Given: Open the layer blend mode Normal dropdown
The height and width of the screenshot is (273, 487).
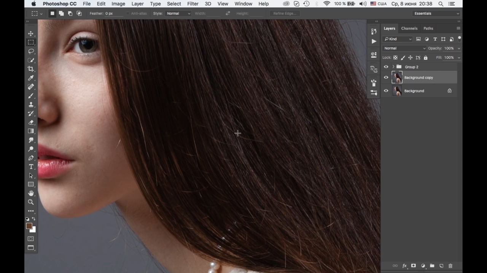Looking at the screenshot, I should [404, 48].
